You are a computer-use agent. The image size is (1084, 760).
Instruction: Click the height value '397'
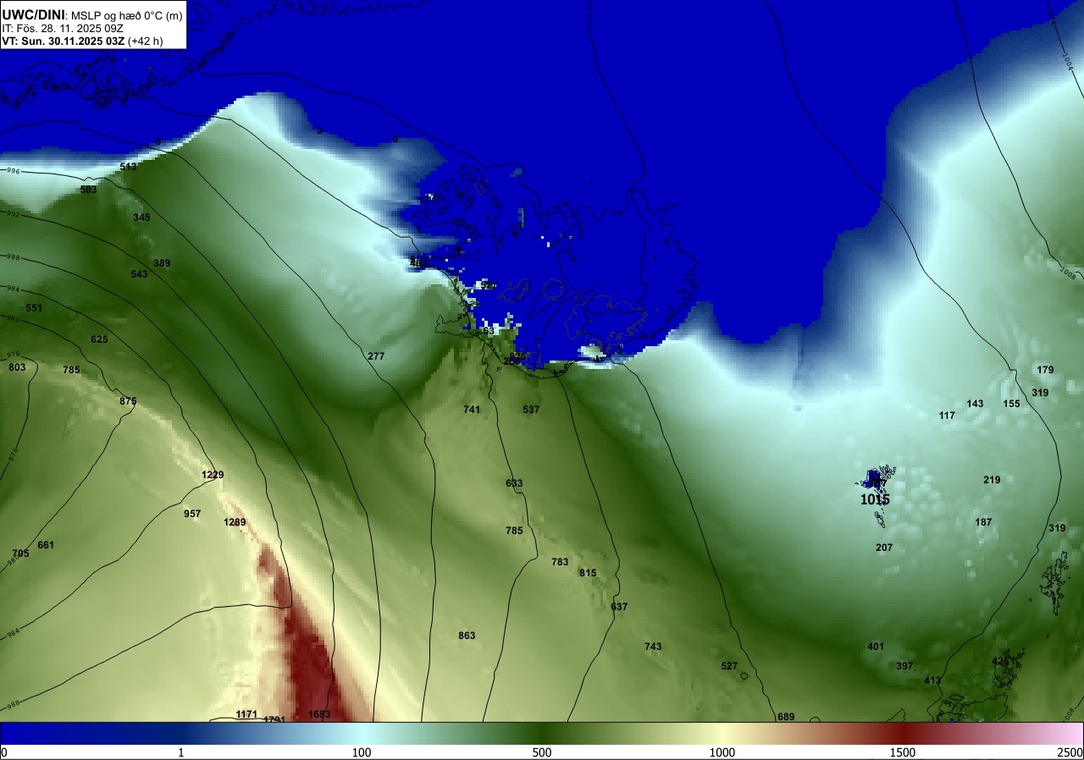pos(904,666)
